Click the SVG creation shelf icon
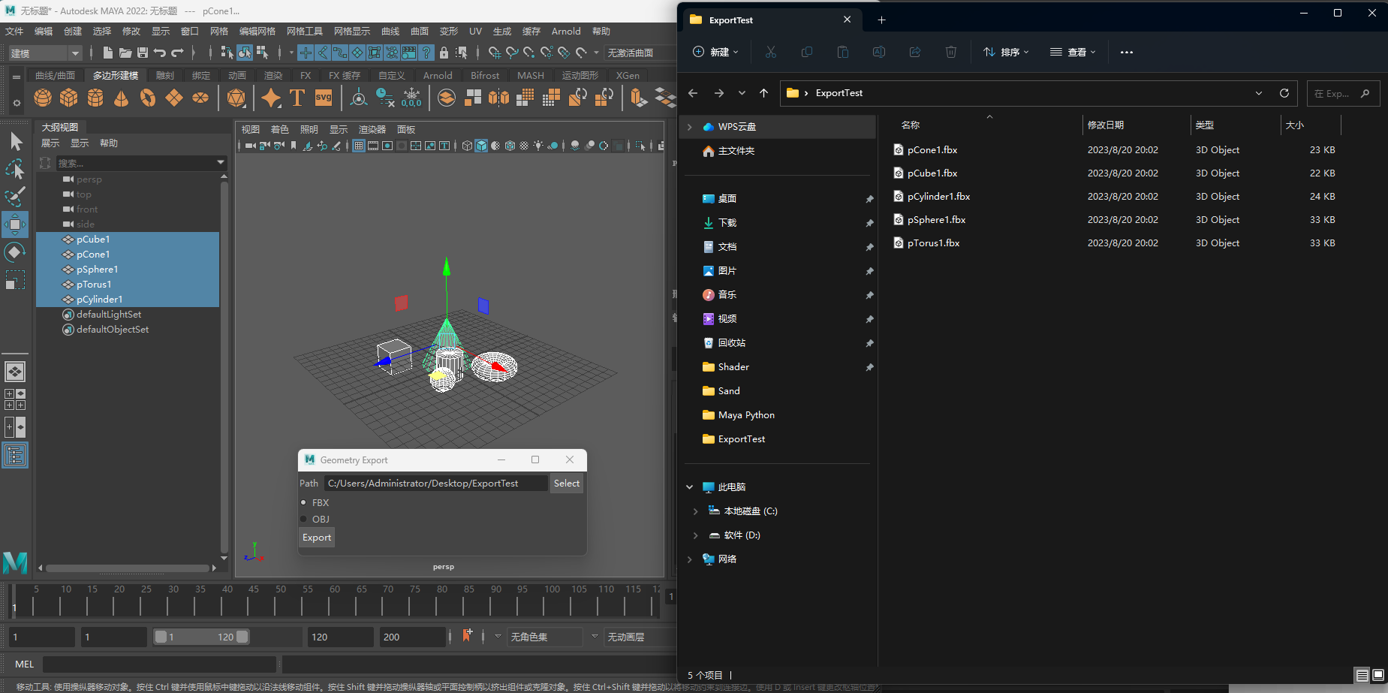 point(323,98)
